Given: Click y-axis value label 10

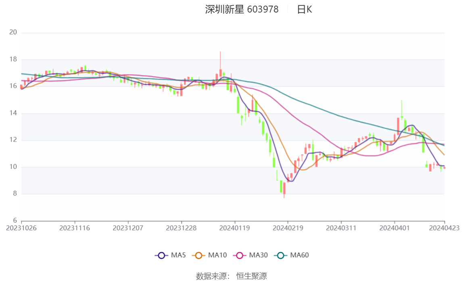Looking at the screenshot, I should [13, 167].
